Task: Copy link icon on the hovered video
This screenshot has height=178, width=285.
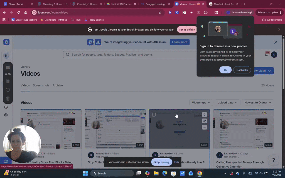Action: [x=204, y=121]
